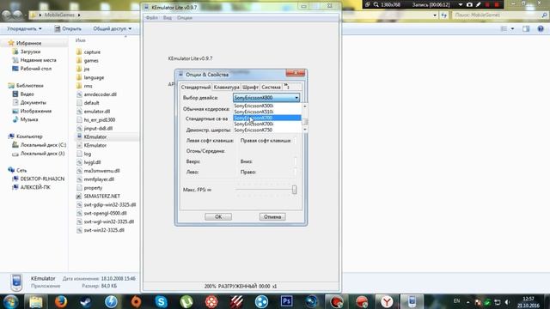This screenshot has height=309, width=550.
Task: Choose SonyEricssonK300i from the list
Action: [267, 106]
